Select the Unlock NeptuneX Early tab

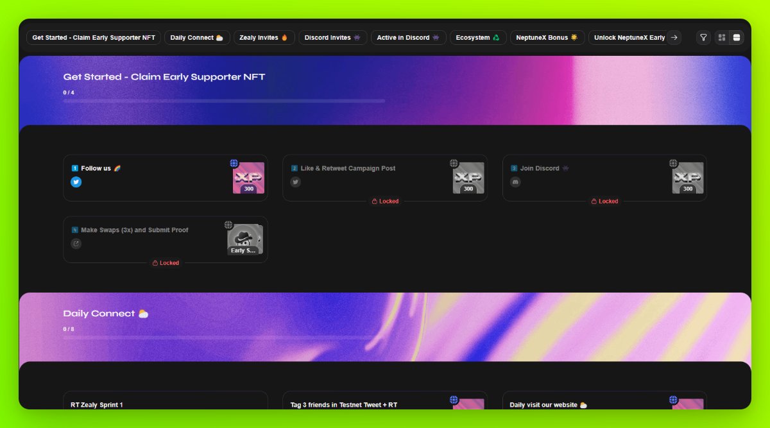tap(629, 38)
